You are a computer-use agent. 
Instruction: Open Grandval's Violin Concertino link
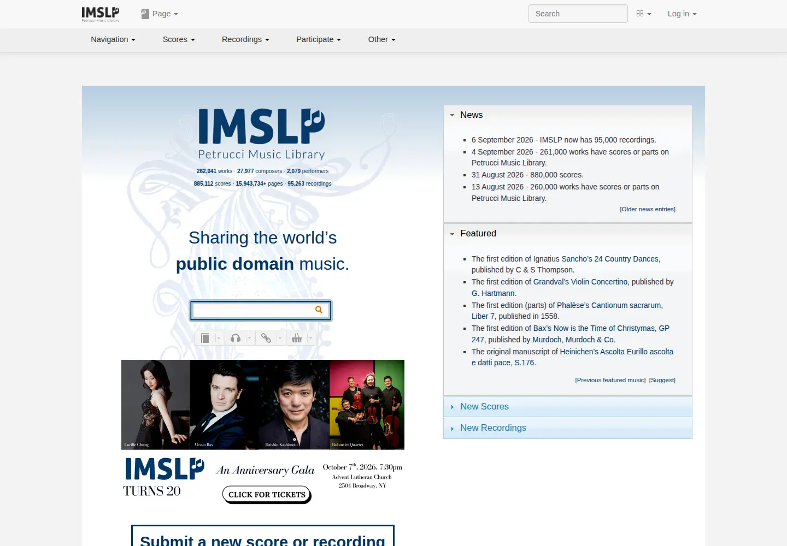[x=580, y=282]
